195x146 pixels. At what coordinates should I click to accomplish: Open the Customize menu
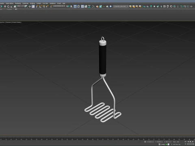25,3
